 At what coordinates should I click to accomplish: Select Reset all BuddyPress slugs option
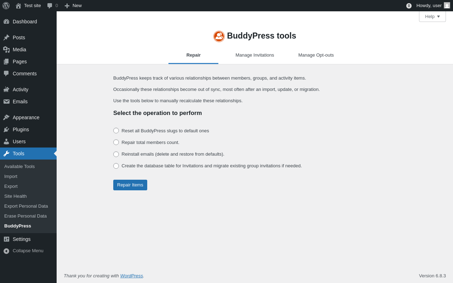(116, 131)
